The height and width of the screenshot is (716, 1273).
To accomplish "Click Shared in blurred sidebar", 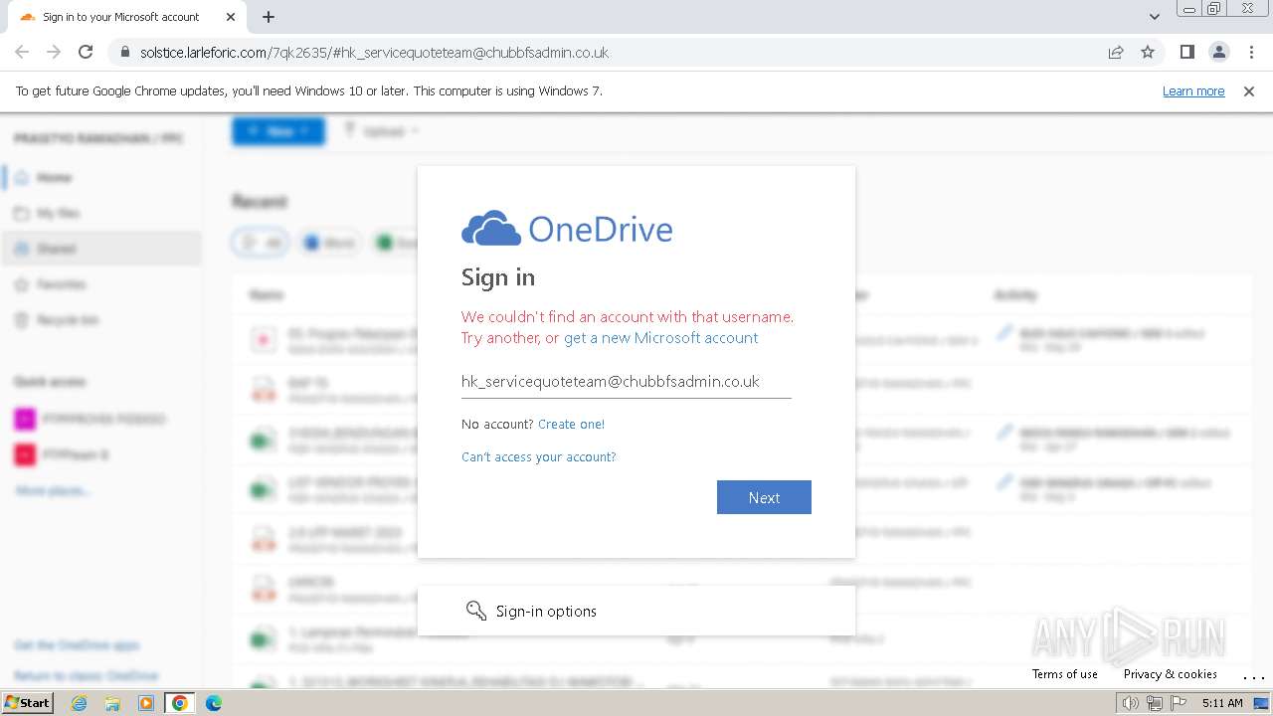I will click(x=100, y=249).
